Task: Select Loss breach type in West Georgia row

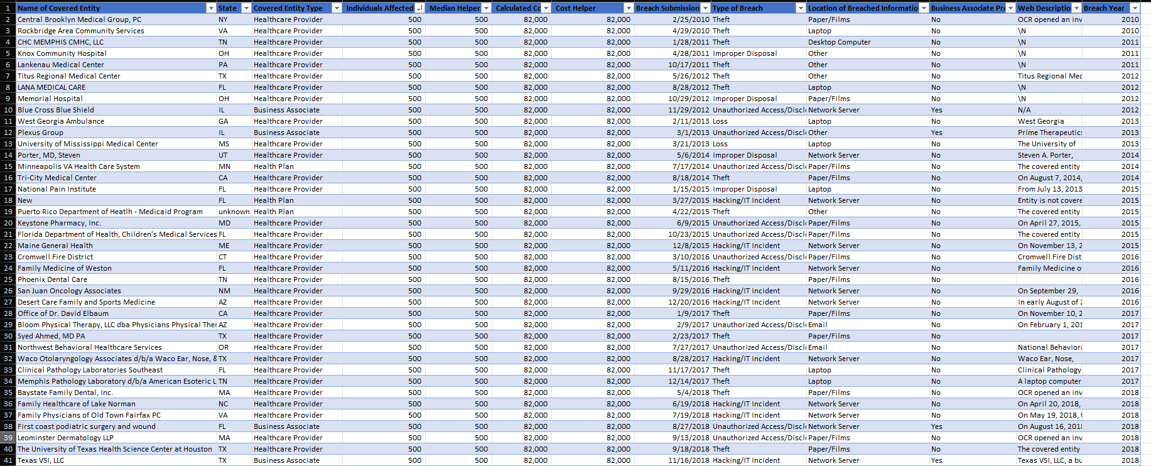Action: click(759, 121)
